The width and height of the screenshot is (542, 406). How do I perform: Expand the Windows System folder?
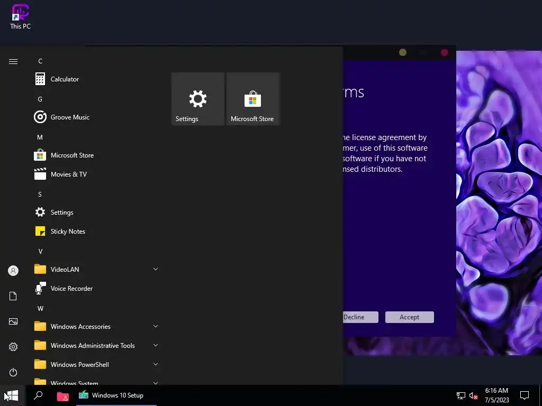pos(97,382)
